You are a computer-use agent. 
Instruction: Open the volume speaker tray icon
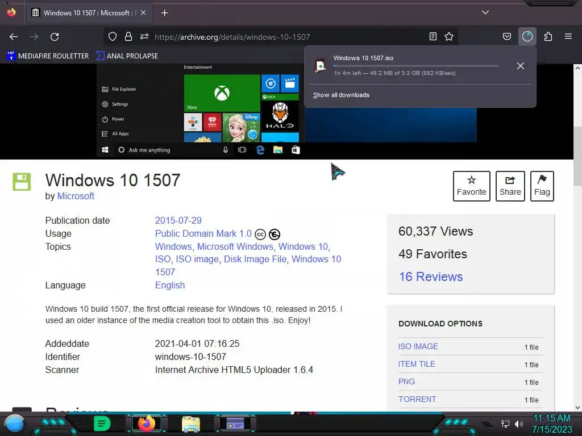pyautogui.click(x=518, y=424)
